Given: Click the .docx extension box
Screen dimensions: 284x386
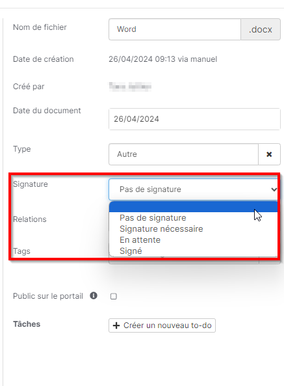Looking at the screenshot, I should coord(261,29).
